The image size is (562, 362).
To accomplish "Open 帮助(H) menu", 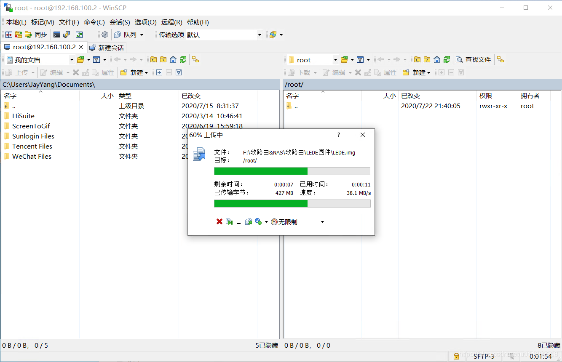I will coord(198,22).
